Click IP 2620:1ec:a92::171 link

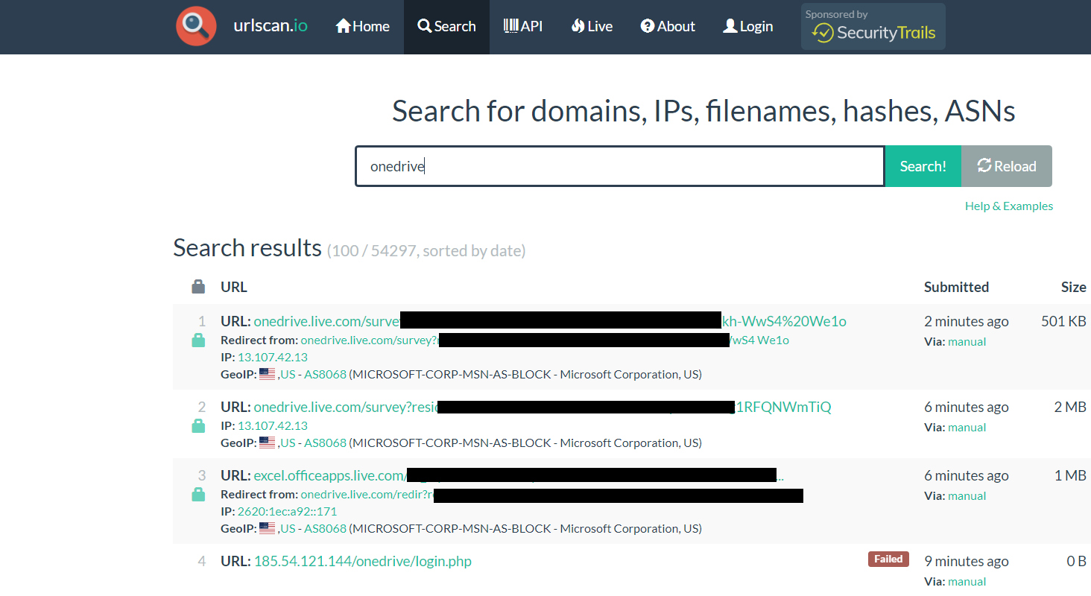287,512
